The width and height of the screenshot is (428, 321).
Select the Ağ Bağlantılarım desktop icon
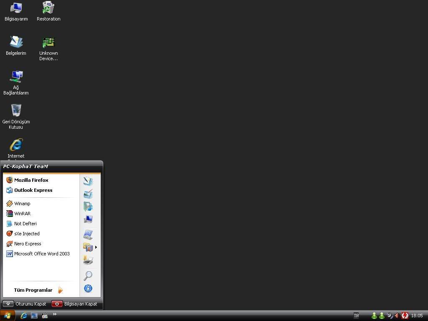point(16,83)
